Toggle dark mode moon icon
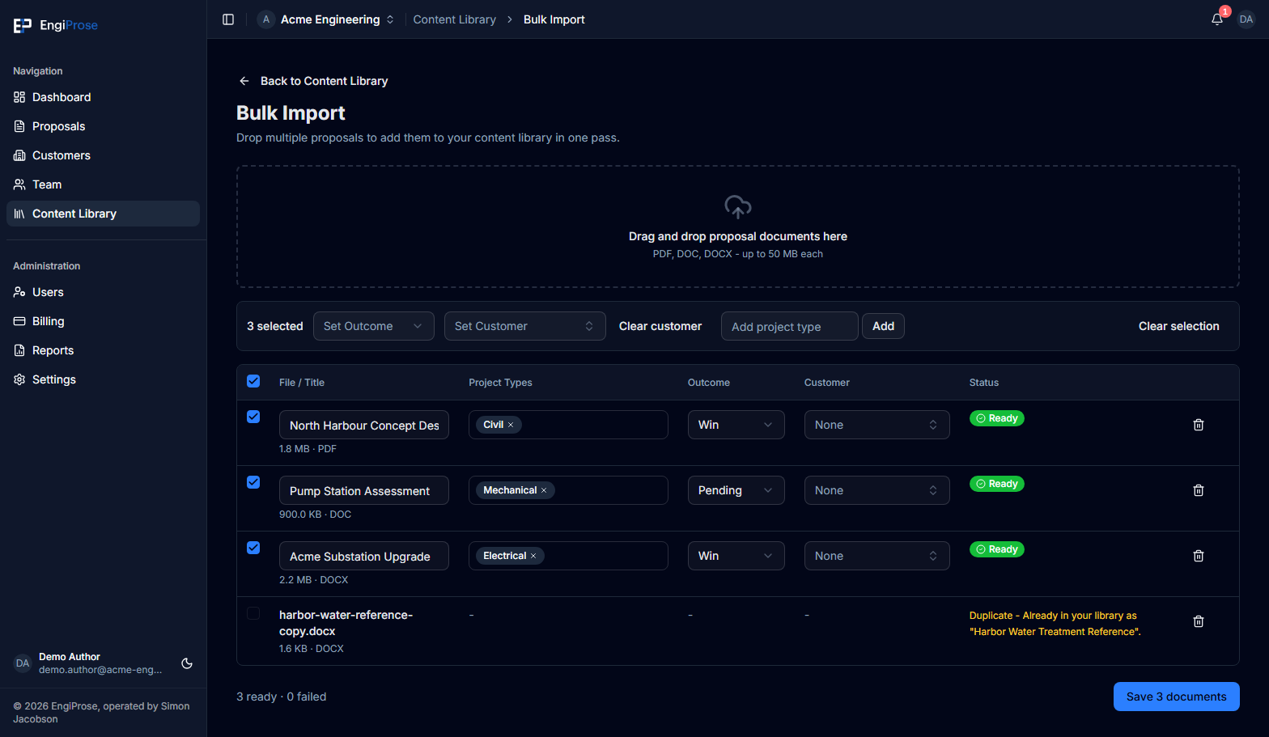The image size is (1269, 737). click(187, 663)
